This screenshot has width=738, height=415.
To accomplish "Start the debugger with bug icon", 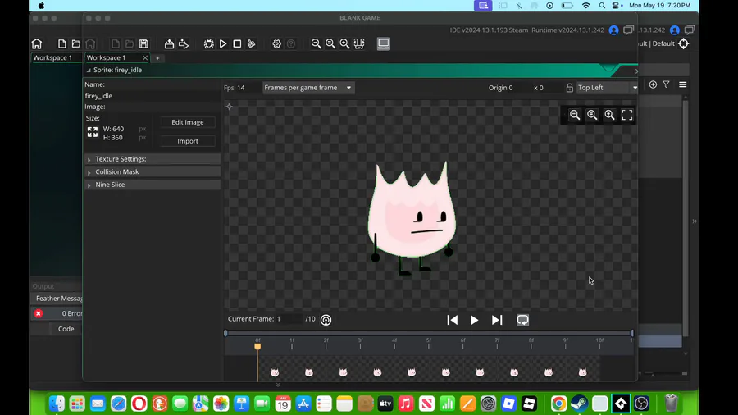I will [208, 43].
